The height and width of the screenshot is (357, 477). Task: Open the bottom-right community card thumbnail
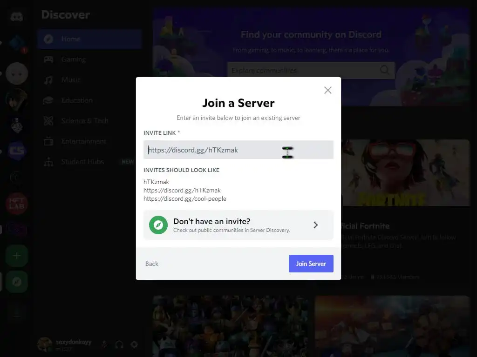point(392,326)
